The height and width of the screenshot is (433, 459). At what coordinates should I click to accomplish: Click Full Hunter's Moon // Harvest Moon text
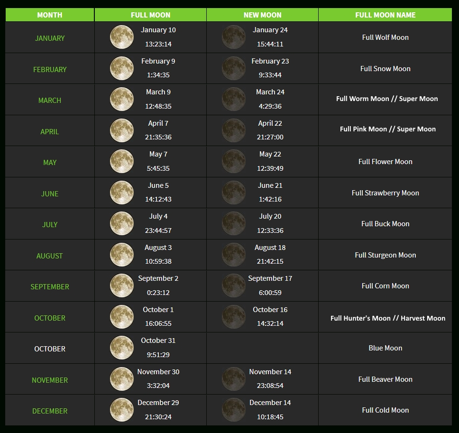pyautogui.click(x=387, y=318)
